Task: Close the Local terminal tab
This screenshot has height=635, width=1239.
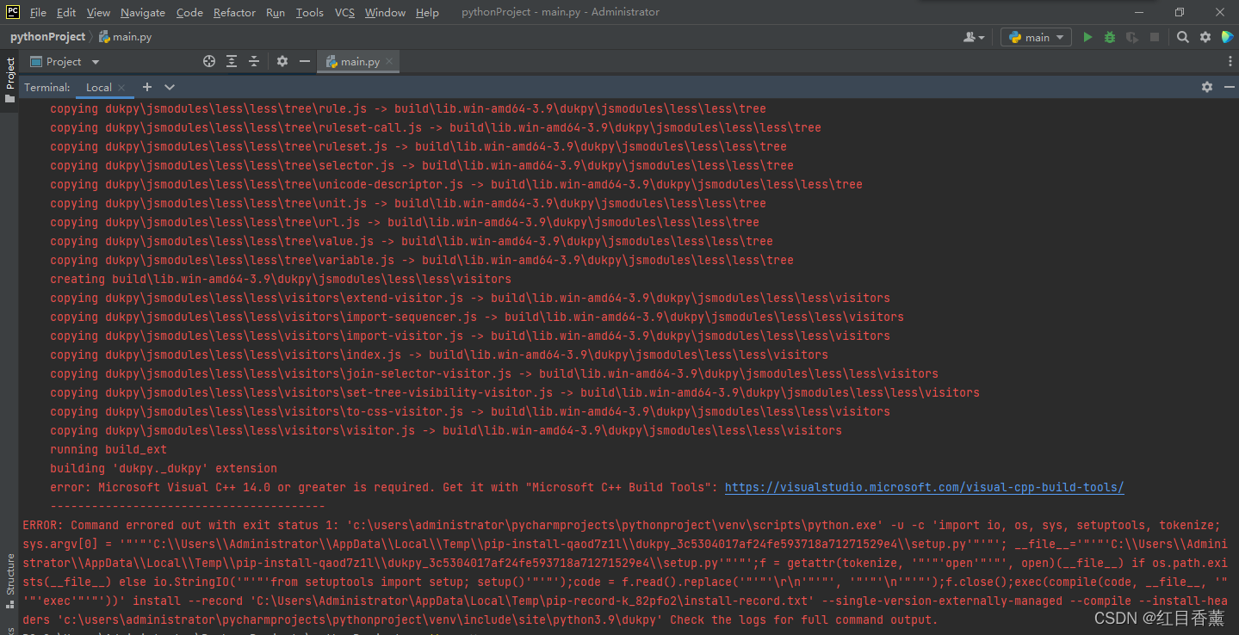Action: coord(121,88)
